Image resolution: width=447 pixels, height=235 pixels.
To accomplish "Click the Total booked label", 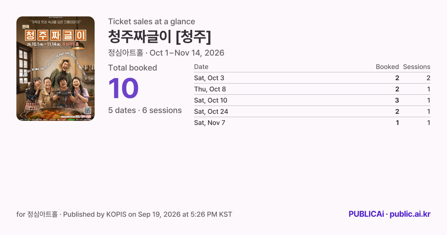I will 133,68.
